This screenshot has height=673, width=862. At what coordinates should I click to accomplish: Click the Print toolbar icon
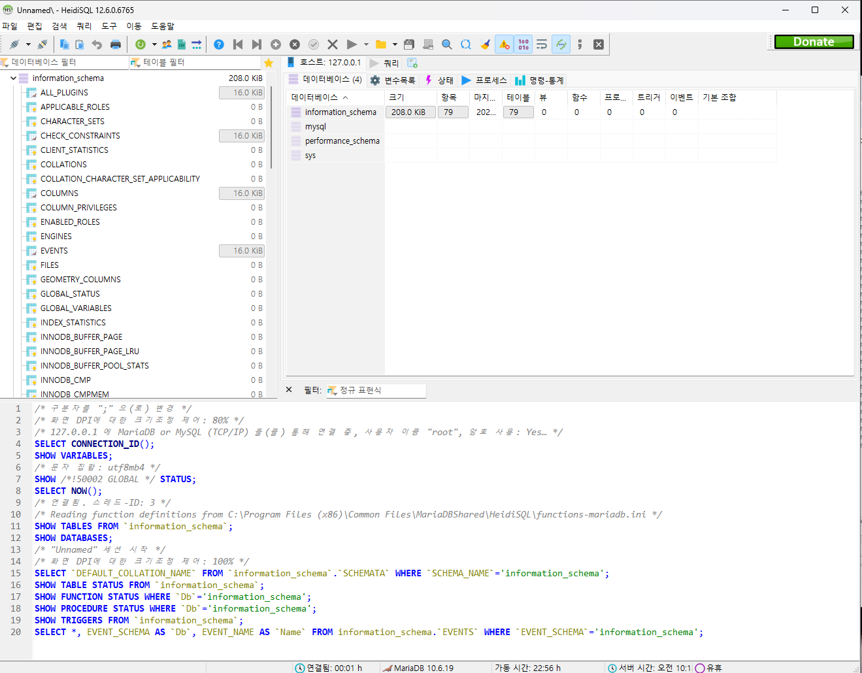tap(116, 44)
